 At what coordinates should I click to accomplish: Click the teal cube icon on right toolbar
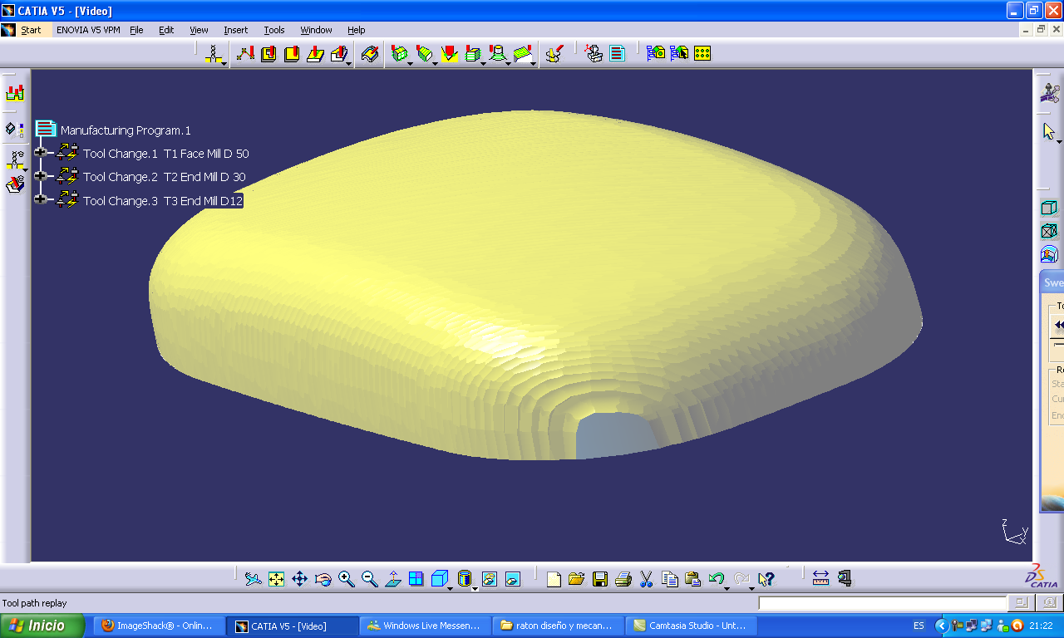[1049, 208]
